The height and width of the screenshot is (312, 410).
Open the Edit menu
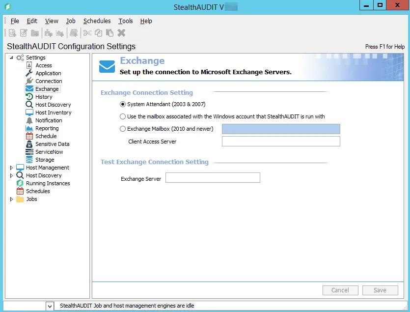(x=32, y=21)
